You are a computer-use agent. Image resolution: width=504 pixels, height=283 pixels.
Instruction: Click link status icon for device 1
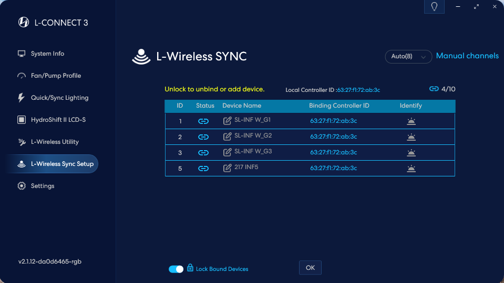pos(203,121)
